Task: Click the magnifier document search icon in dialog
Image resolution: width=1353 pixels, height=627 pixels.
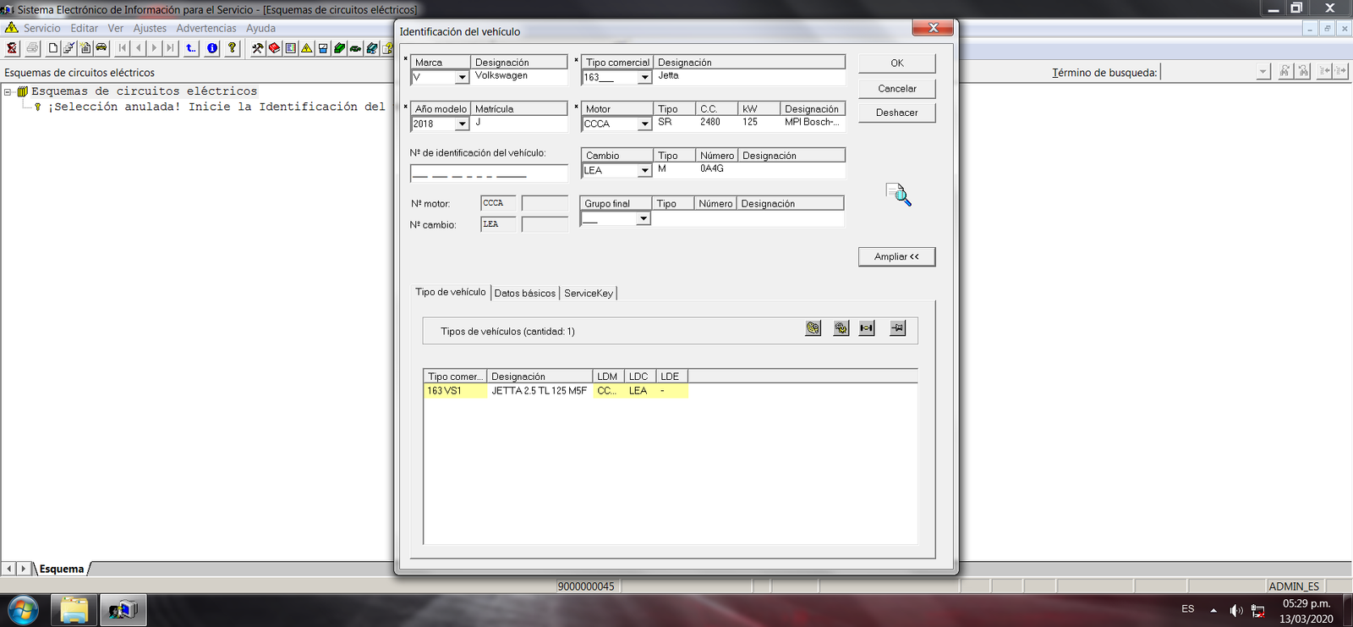Action: pyautogui.click(x=898, y=195)
